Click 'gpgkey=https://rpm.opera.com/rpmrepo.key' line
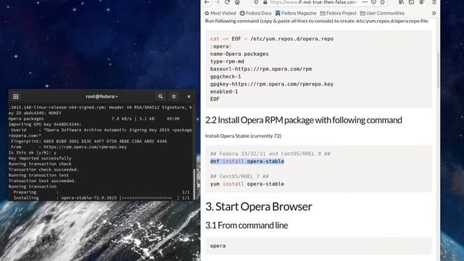 pyautogui.click(x=272, y=84)
